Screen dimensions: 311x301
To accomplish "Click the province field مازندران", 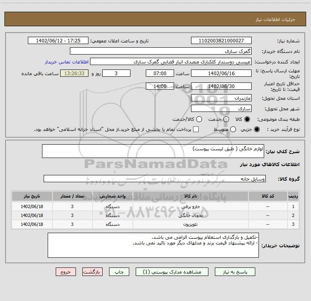I will (x=221, y=98).
